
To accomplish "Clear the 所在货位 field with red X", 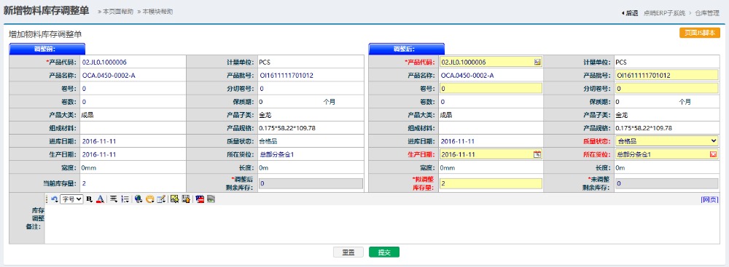I will (713, 154).
